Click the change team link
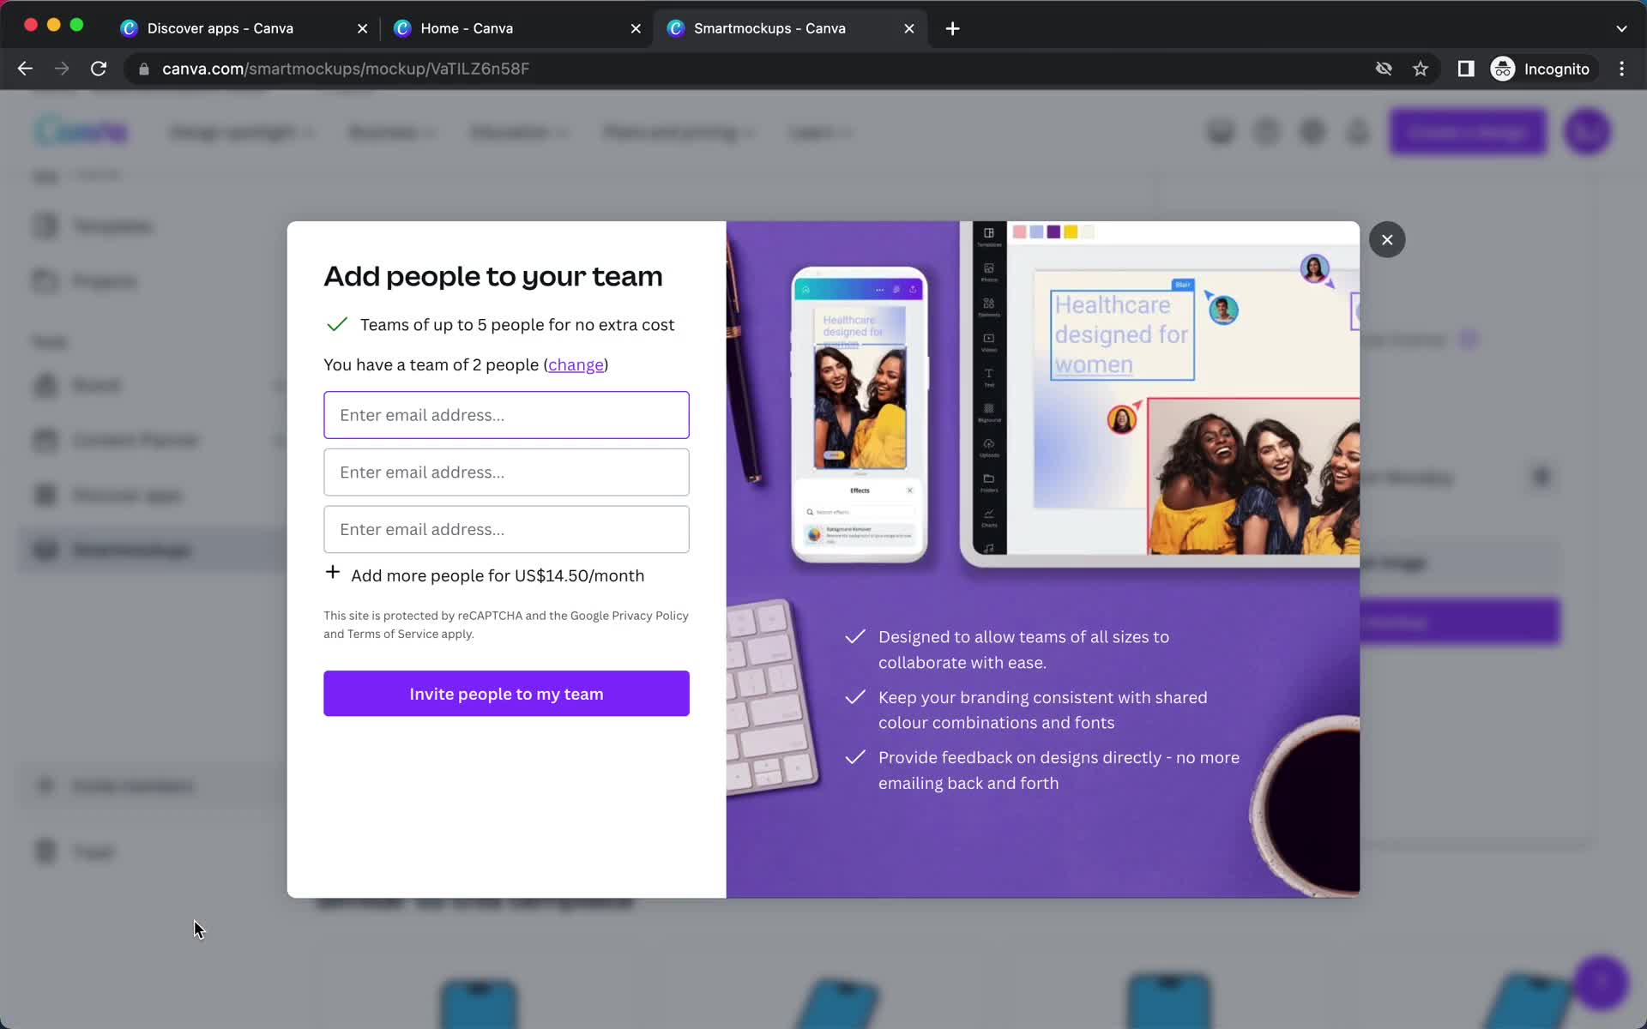Viewport: 1647px width, 1029px height. coord(575,365)
